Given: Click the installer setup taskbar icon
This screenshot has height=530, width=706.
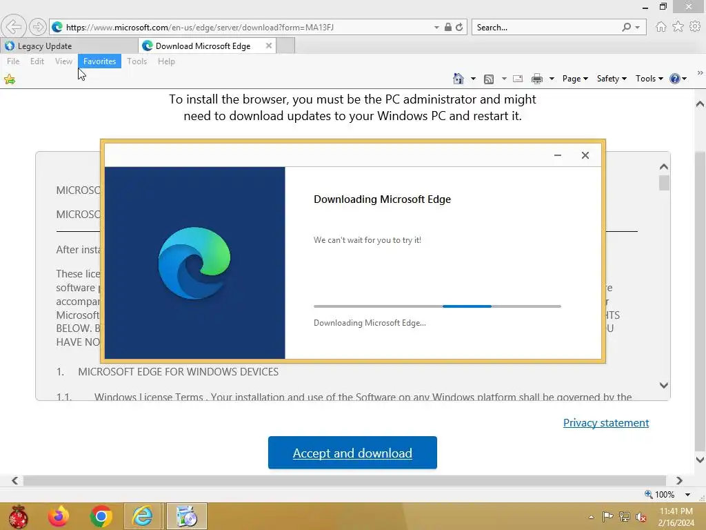Looking at the screenshot, I should [x=186, y=516].
